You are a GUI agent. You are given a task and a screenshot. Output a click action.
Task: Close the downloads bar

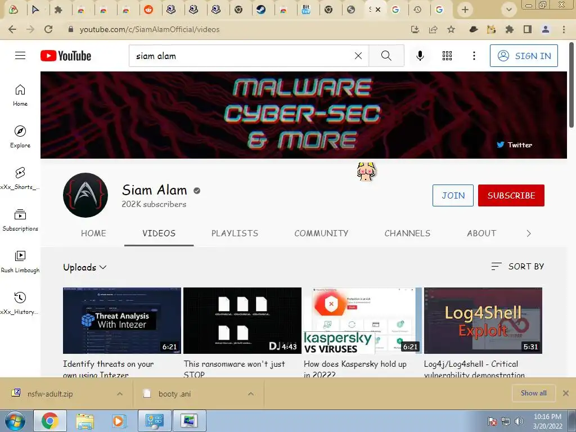click(566, 393)
